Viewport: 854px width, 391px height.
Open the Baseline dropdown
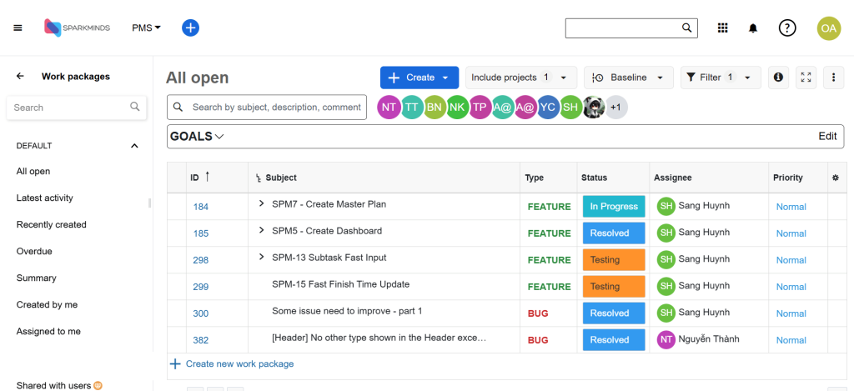coord(628,78)
